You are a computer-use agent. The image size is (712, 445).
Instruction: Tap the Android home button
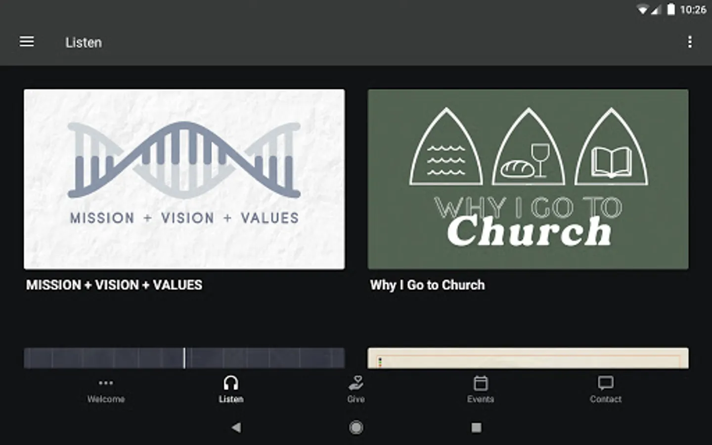pos(356,427)
